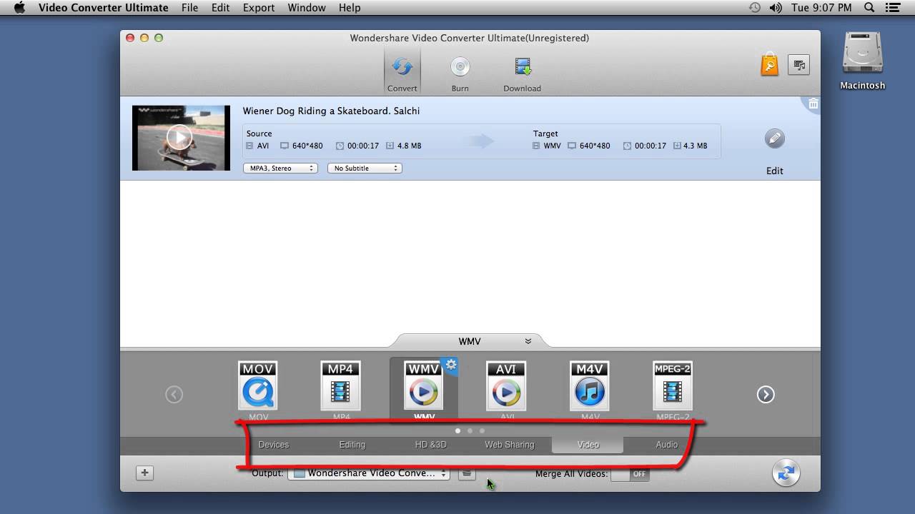Image resolution: width=915 pixels, height=514 pixels.
Task: Click the video title Wiener Dog Riding a Skateboard
Action: [331, 111]
